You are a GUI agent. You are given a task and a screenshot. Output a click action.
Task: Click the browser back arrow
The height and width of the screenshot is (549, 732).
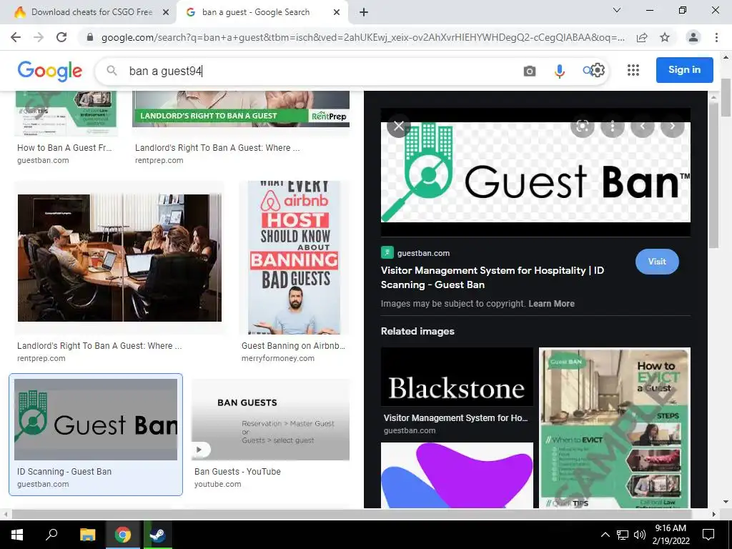[x=16, y=37]
